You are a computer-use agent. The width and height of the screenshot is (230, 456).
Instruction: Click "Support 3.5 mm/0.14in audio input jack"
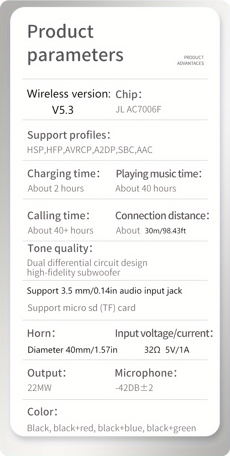click(105, 291)
